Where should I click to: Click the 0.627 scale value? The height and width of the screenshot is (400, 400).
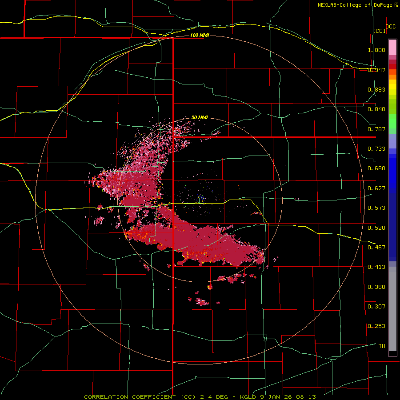pyautogui.click(x=376, y=188)
